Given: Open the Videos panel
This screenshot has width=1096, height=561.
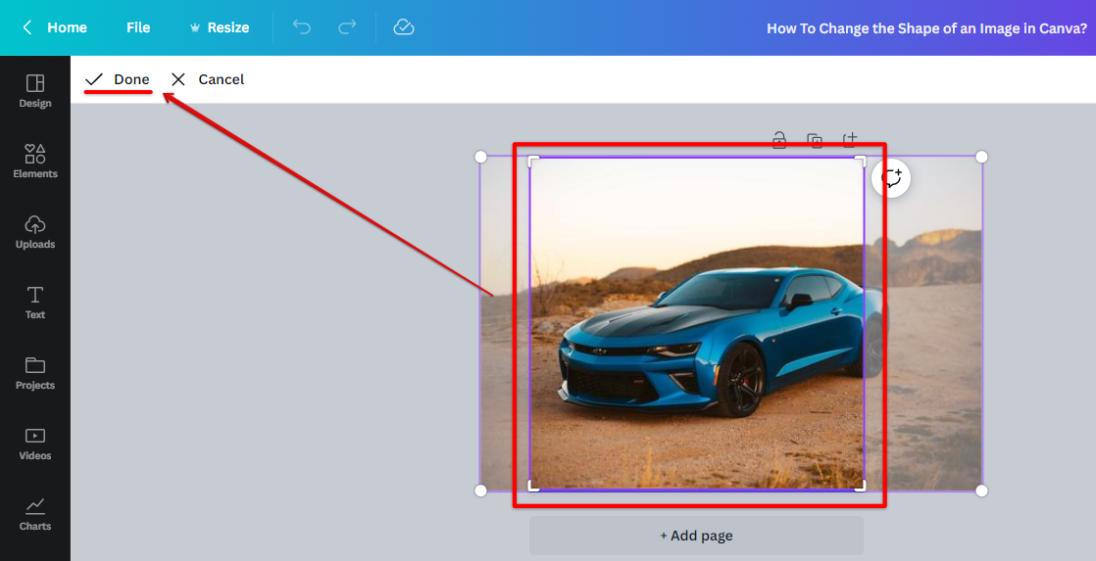Looking at the screenshot, I should coord(35,444).
